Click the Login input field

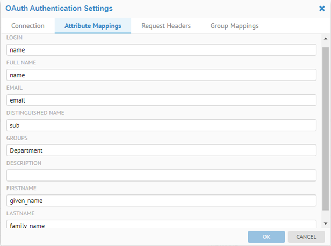coord(161,50)
